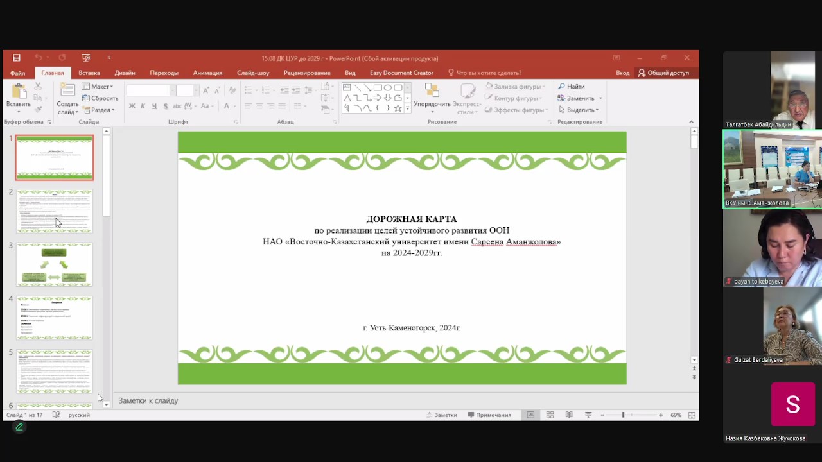Start slideshow from beginning via quick access icon
This screenshot has width=822, height=462.
tap(86, 58)
